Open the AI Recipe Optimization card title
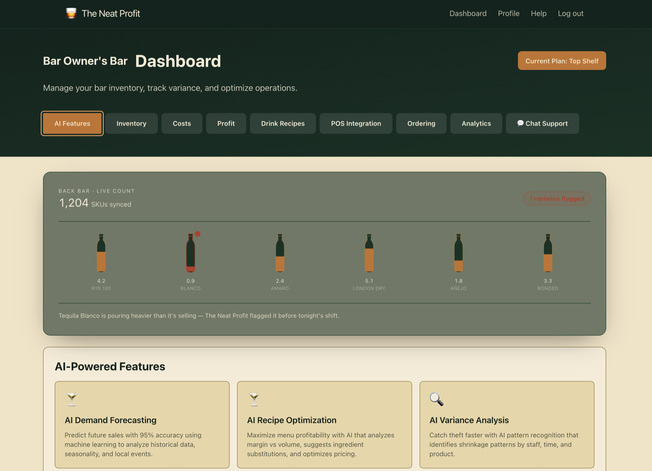The image size is (652, 471). pyautogui.click(x=292, y=420)
